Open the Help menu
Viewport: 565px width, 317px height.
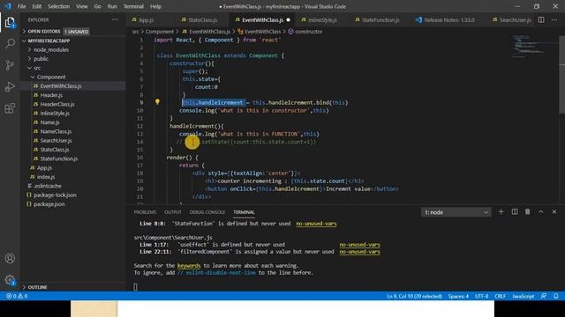pos(155,6)
